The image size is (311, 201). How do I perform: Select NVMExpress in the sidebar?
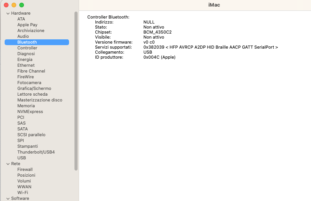tap(30, 111)
